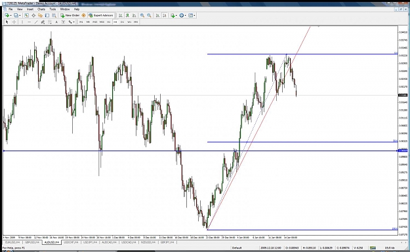Open the Data Window crosshair-circle icon

point(33,16)
